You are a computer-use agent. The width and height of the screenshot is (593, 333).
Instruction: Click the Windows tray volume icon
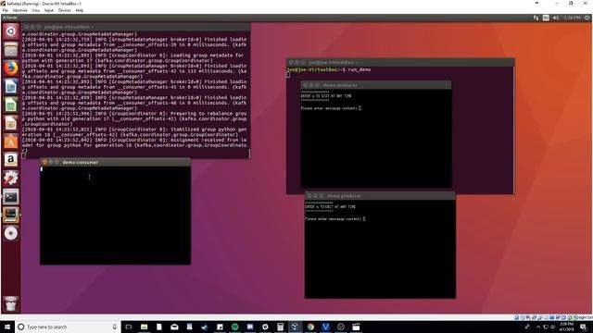(x=553, y=327)
